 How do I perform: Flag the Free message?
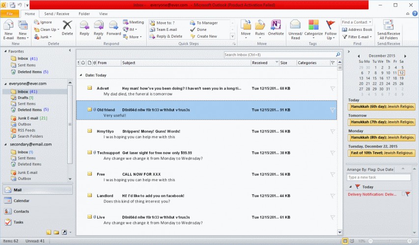[x=333, y=174]
